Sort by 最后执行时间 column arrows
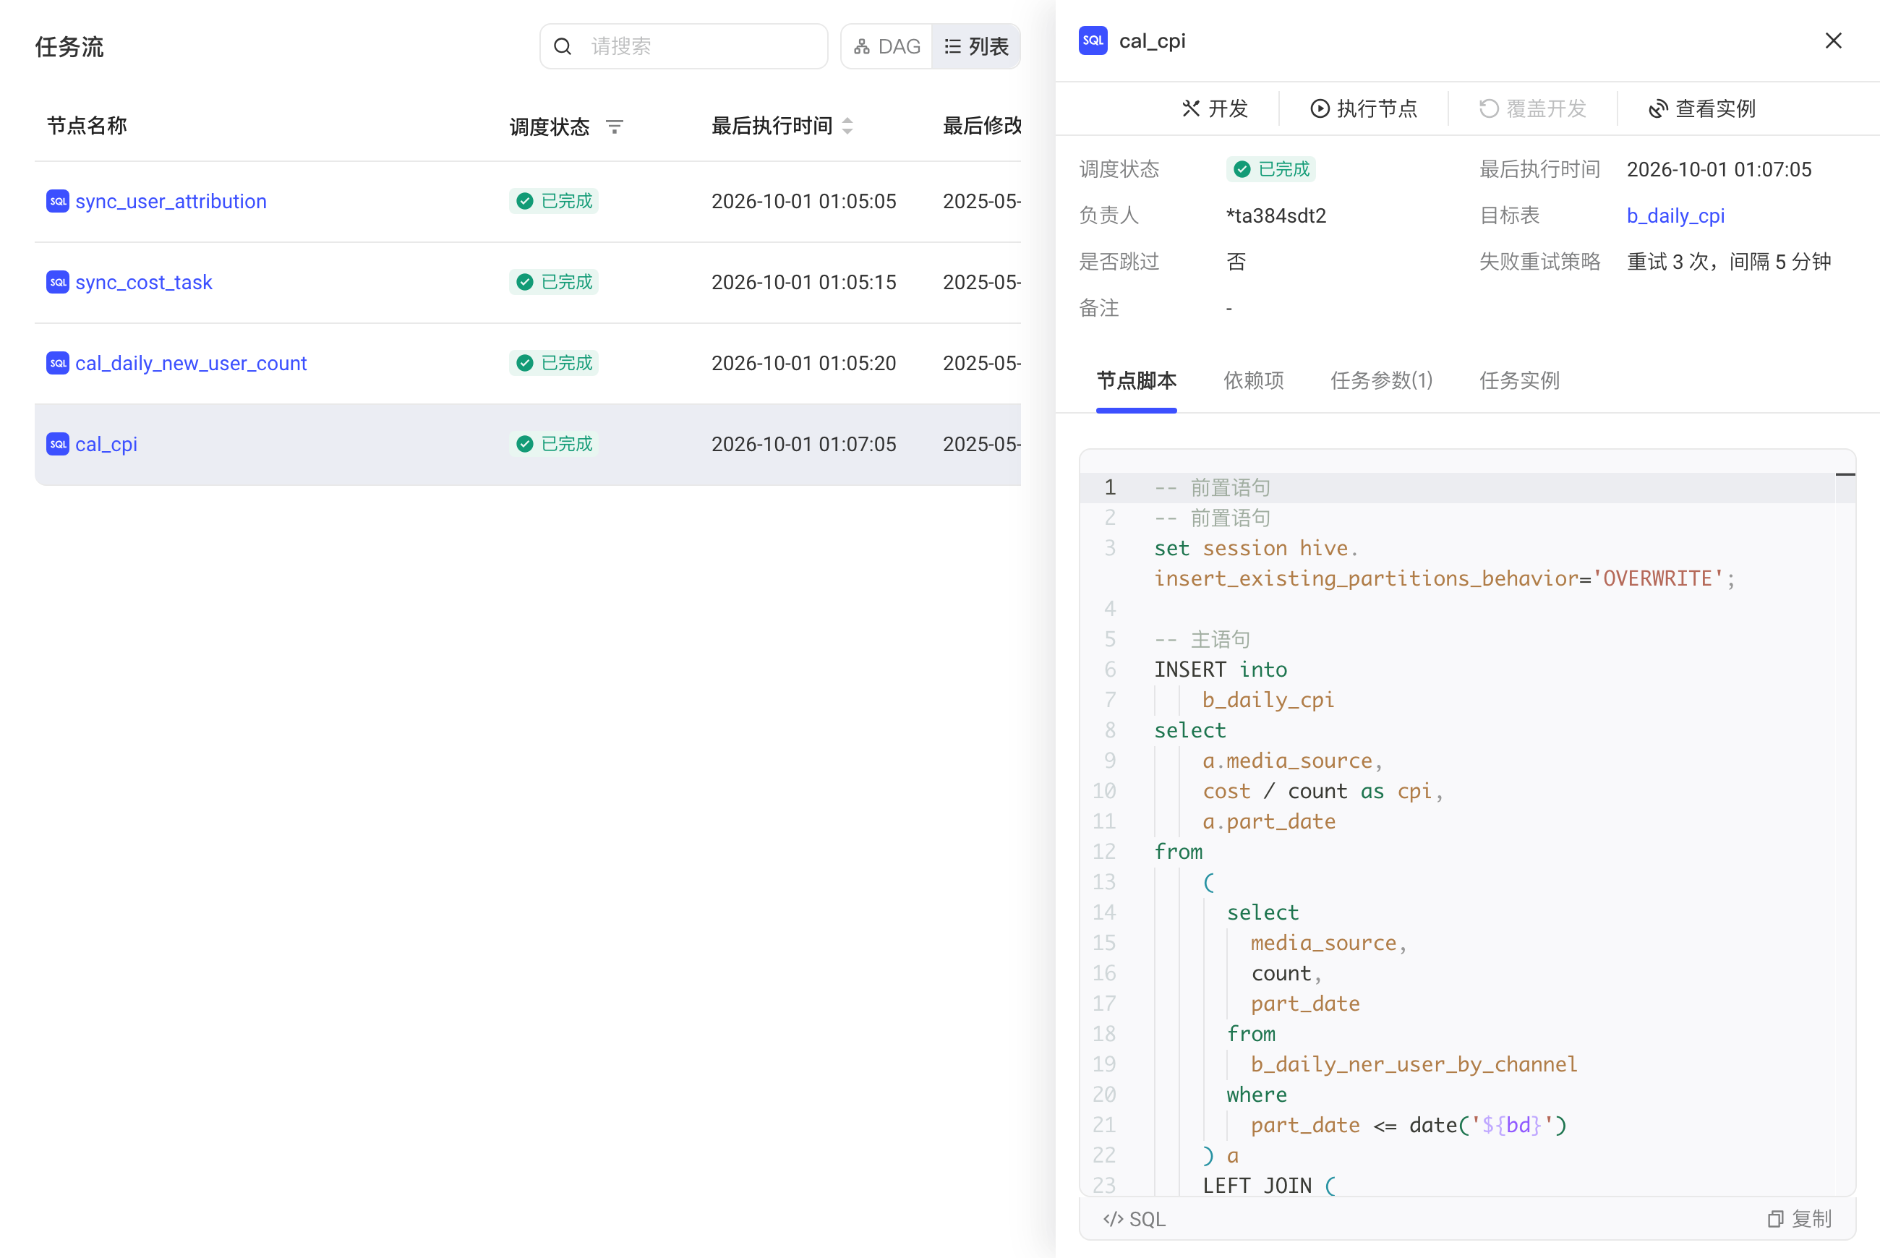1880x1258 pixels. (x=847, y=126)
